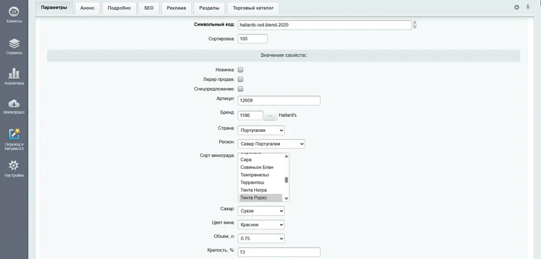This screenshot has height=259, width=541.
Task: Switch to the SEO tab
Action: tap(149, 8)
